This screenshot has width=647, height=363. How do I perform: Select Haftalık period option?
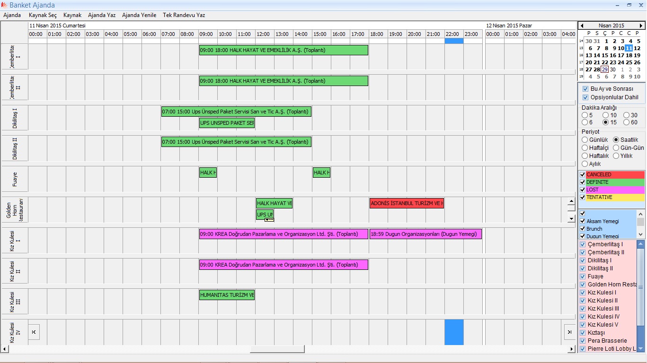(x=585, y=156)
